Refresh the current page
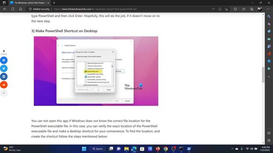 click(13, 9)
